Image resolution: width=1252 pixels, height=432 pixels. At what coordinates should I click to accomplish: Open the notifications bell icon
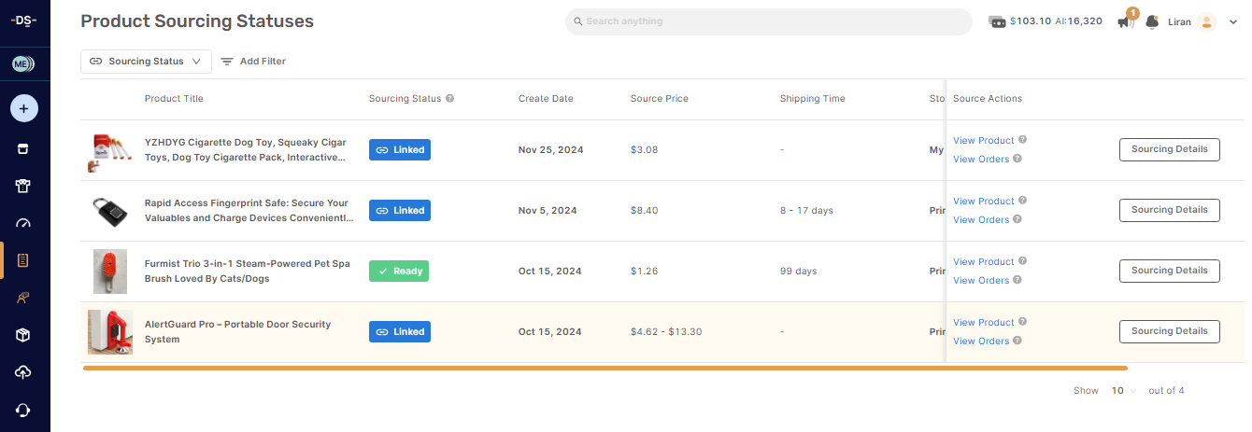(1152, 21)
